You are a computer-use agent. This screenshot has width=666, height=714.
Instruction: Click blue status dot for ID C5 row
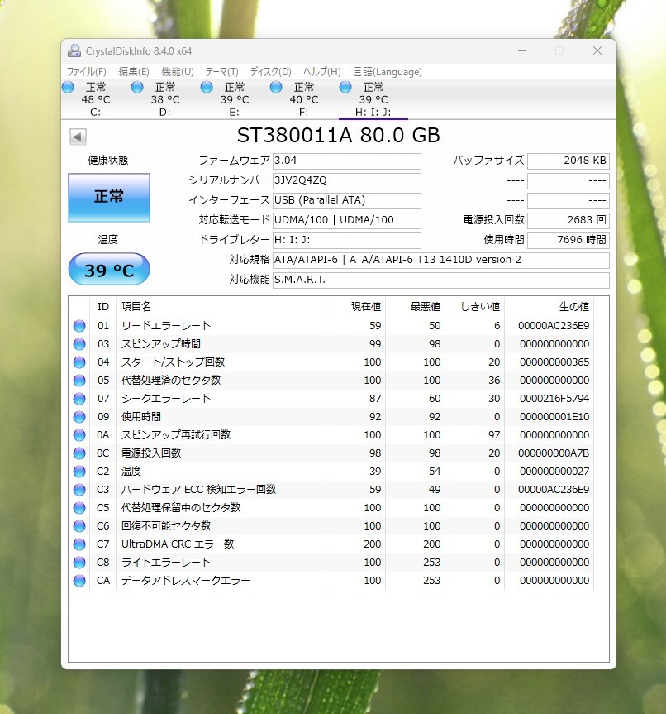79,508
